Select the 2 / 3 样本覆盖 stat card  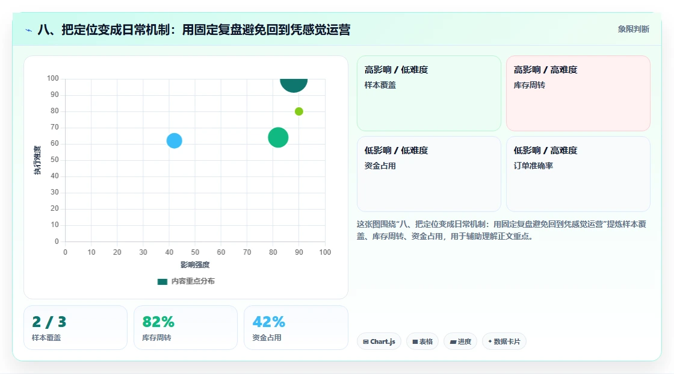[76, 328]
